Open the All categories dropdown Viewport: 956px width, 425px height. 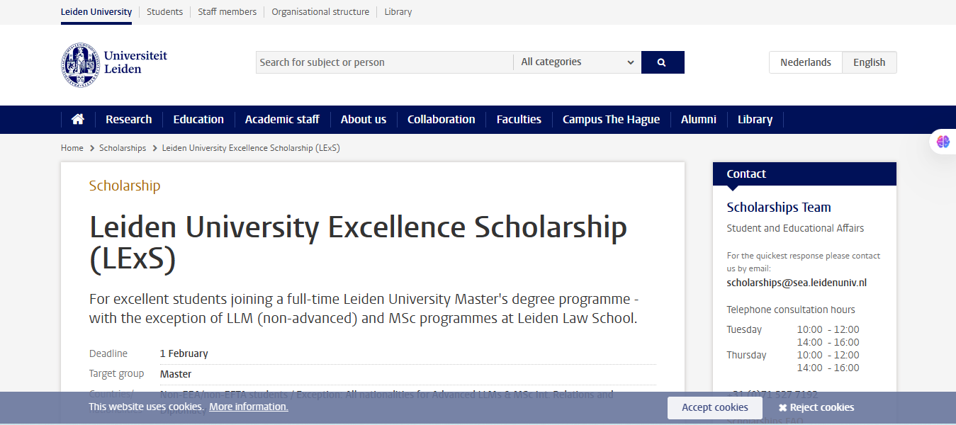(577, 62)
